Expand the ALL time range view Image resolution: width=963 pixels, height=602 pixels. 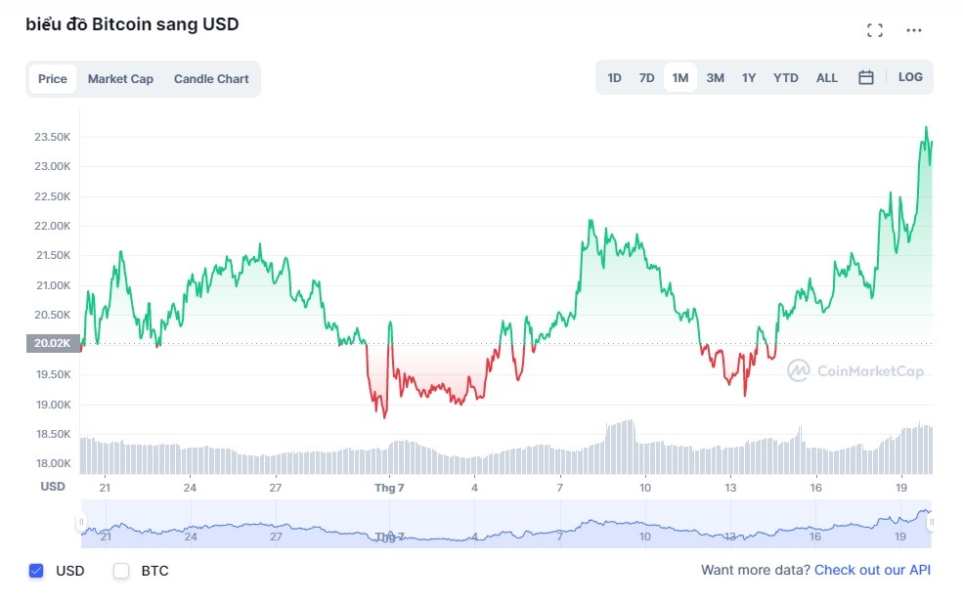(x=826, y=76)
